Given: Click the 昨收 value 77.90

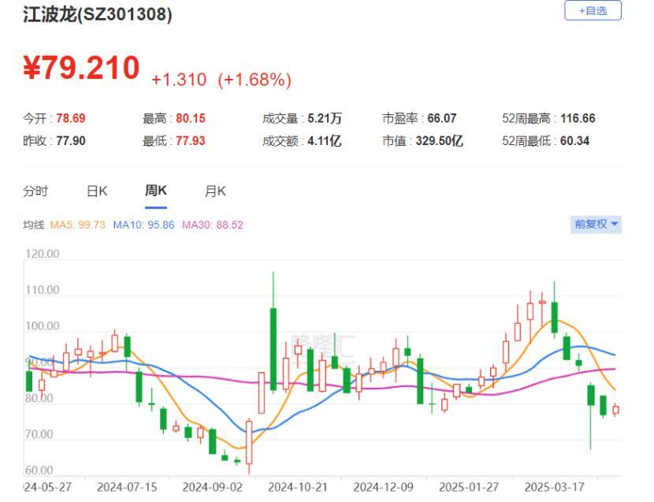Looking at the screenshot, I should pyautogui.click(x=71, y=140).
